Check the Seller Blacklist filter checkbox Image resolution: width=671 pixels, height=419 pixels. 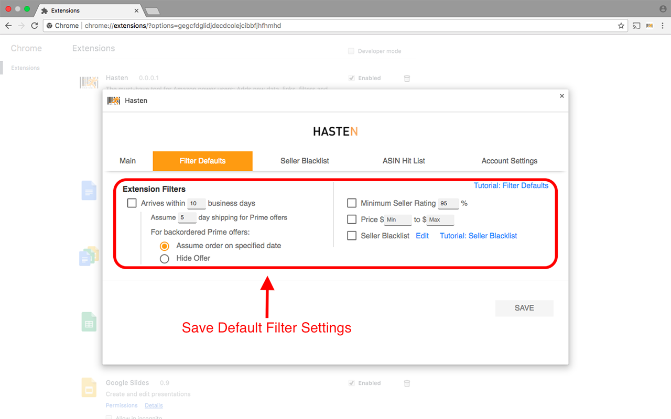[x=352, y=236]
